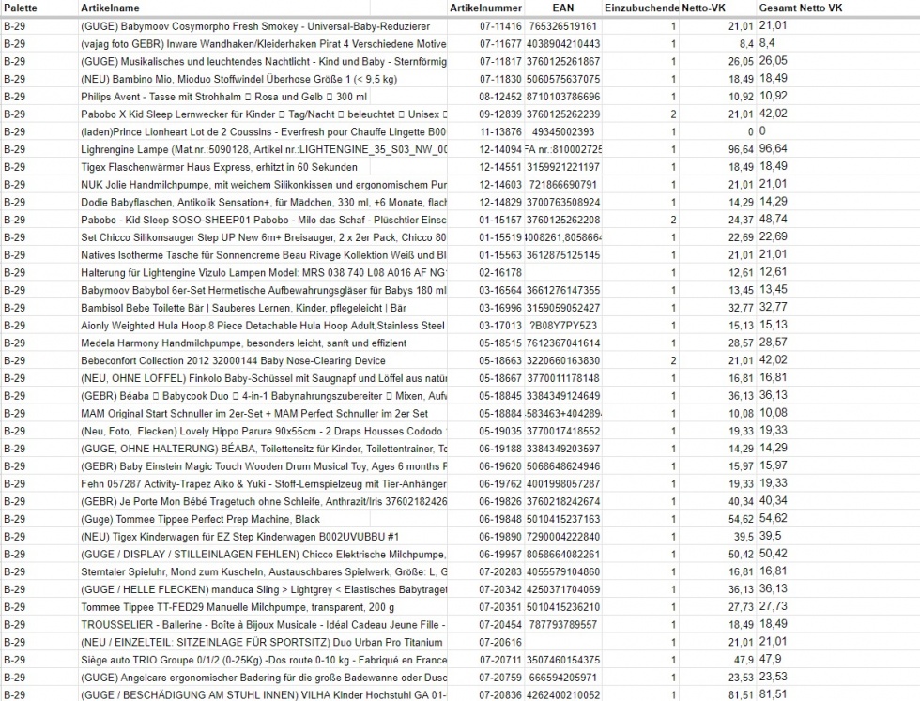The width and height of the screenshot is (920, 701).
Task: Click the Inware Wandhaken Pirat article name
Action: point(264,44)
